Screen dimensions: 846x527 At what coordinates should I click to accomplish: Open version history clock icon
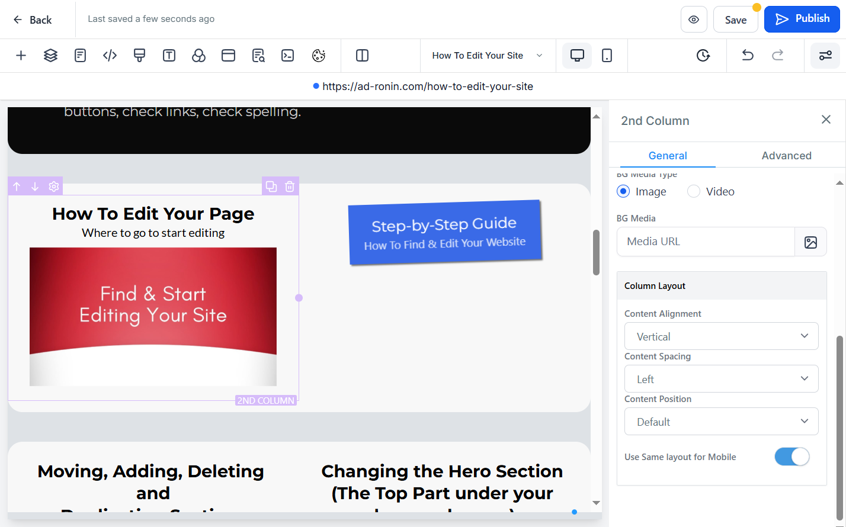point(703,56)
